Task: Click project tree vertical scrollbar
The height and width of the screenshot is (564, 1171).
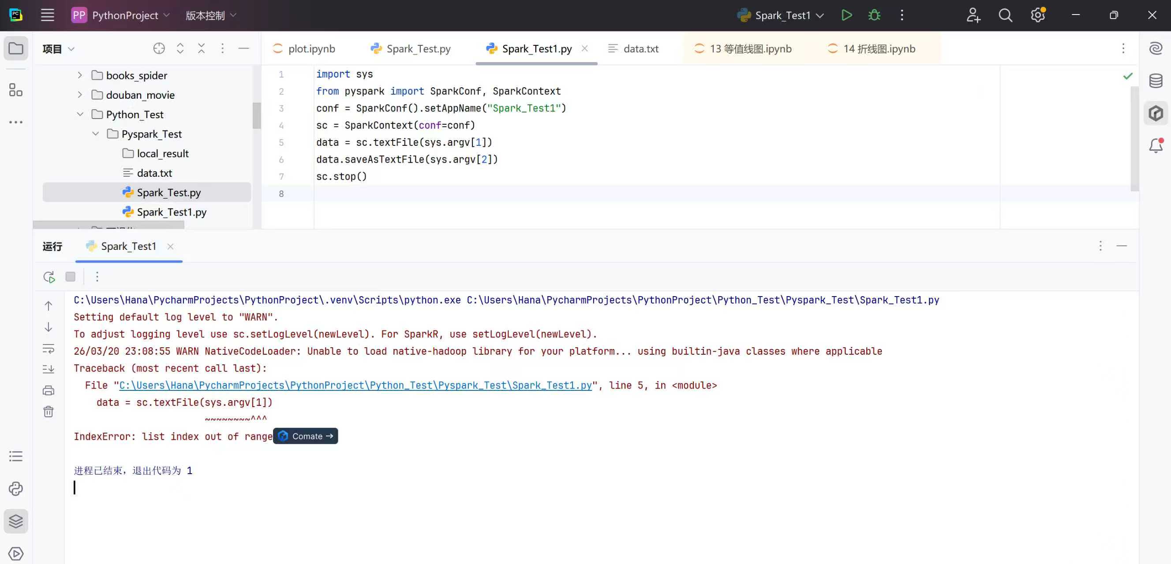Action: click(x=256, y=115)
